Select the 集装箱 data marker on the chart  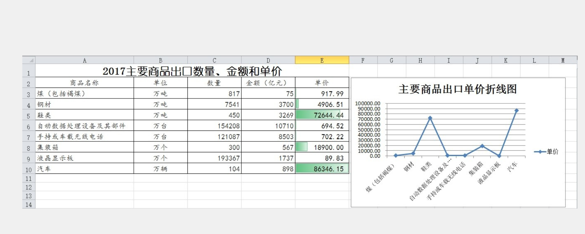point(482,146)
